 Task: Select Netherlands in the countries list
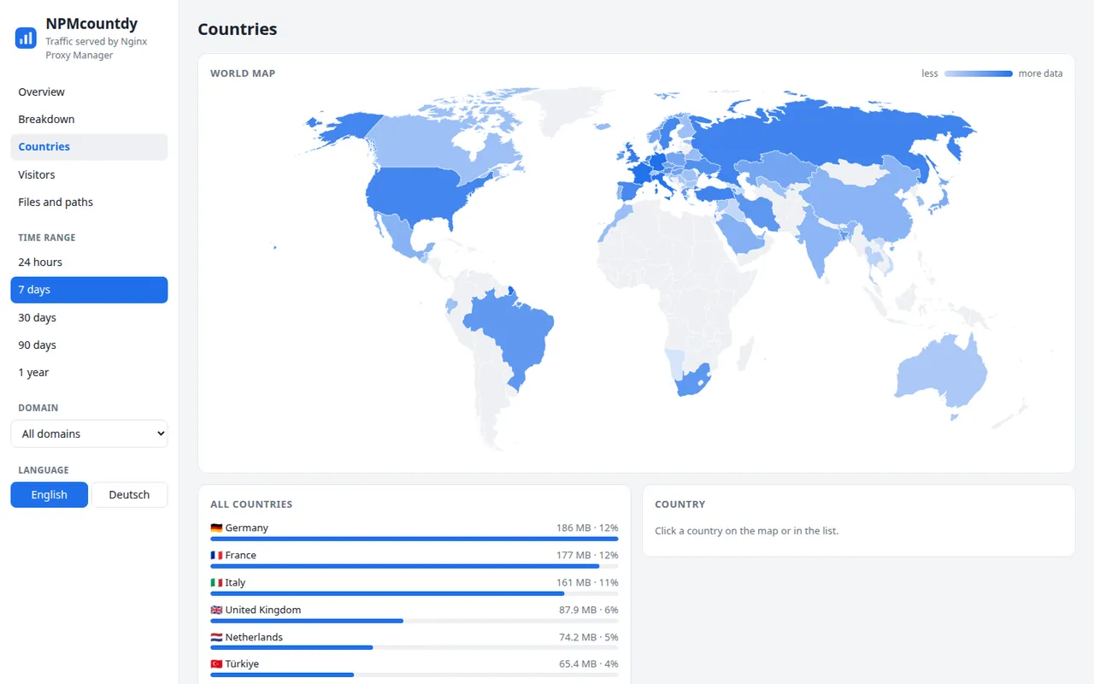(415, 641)
